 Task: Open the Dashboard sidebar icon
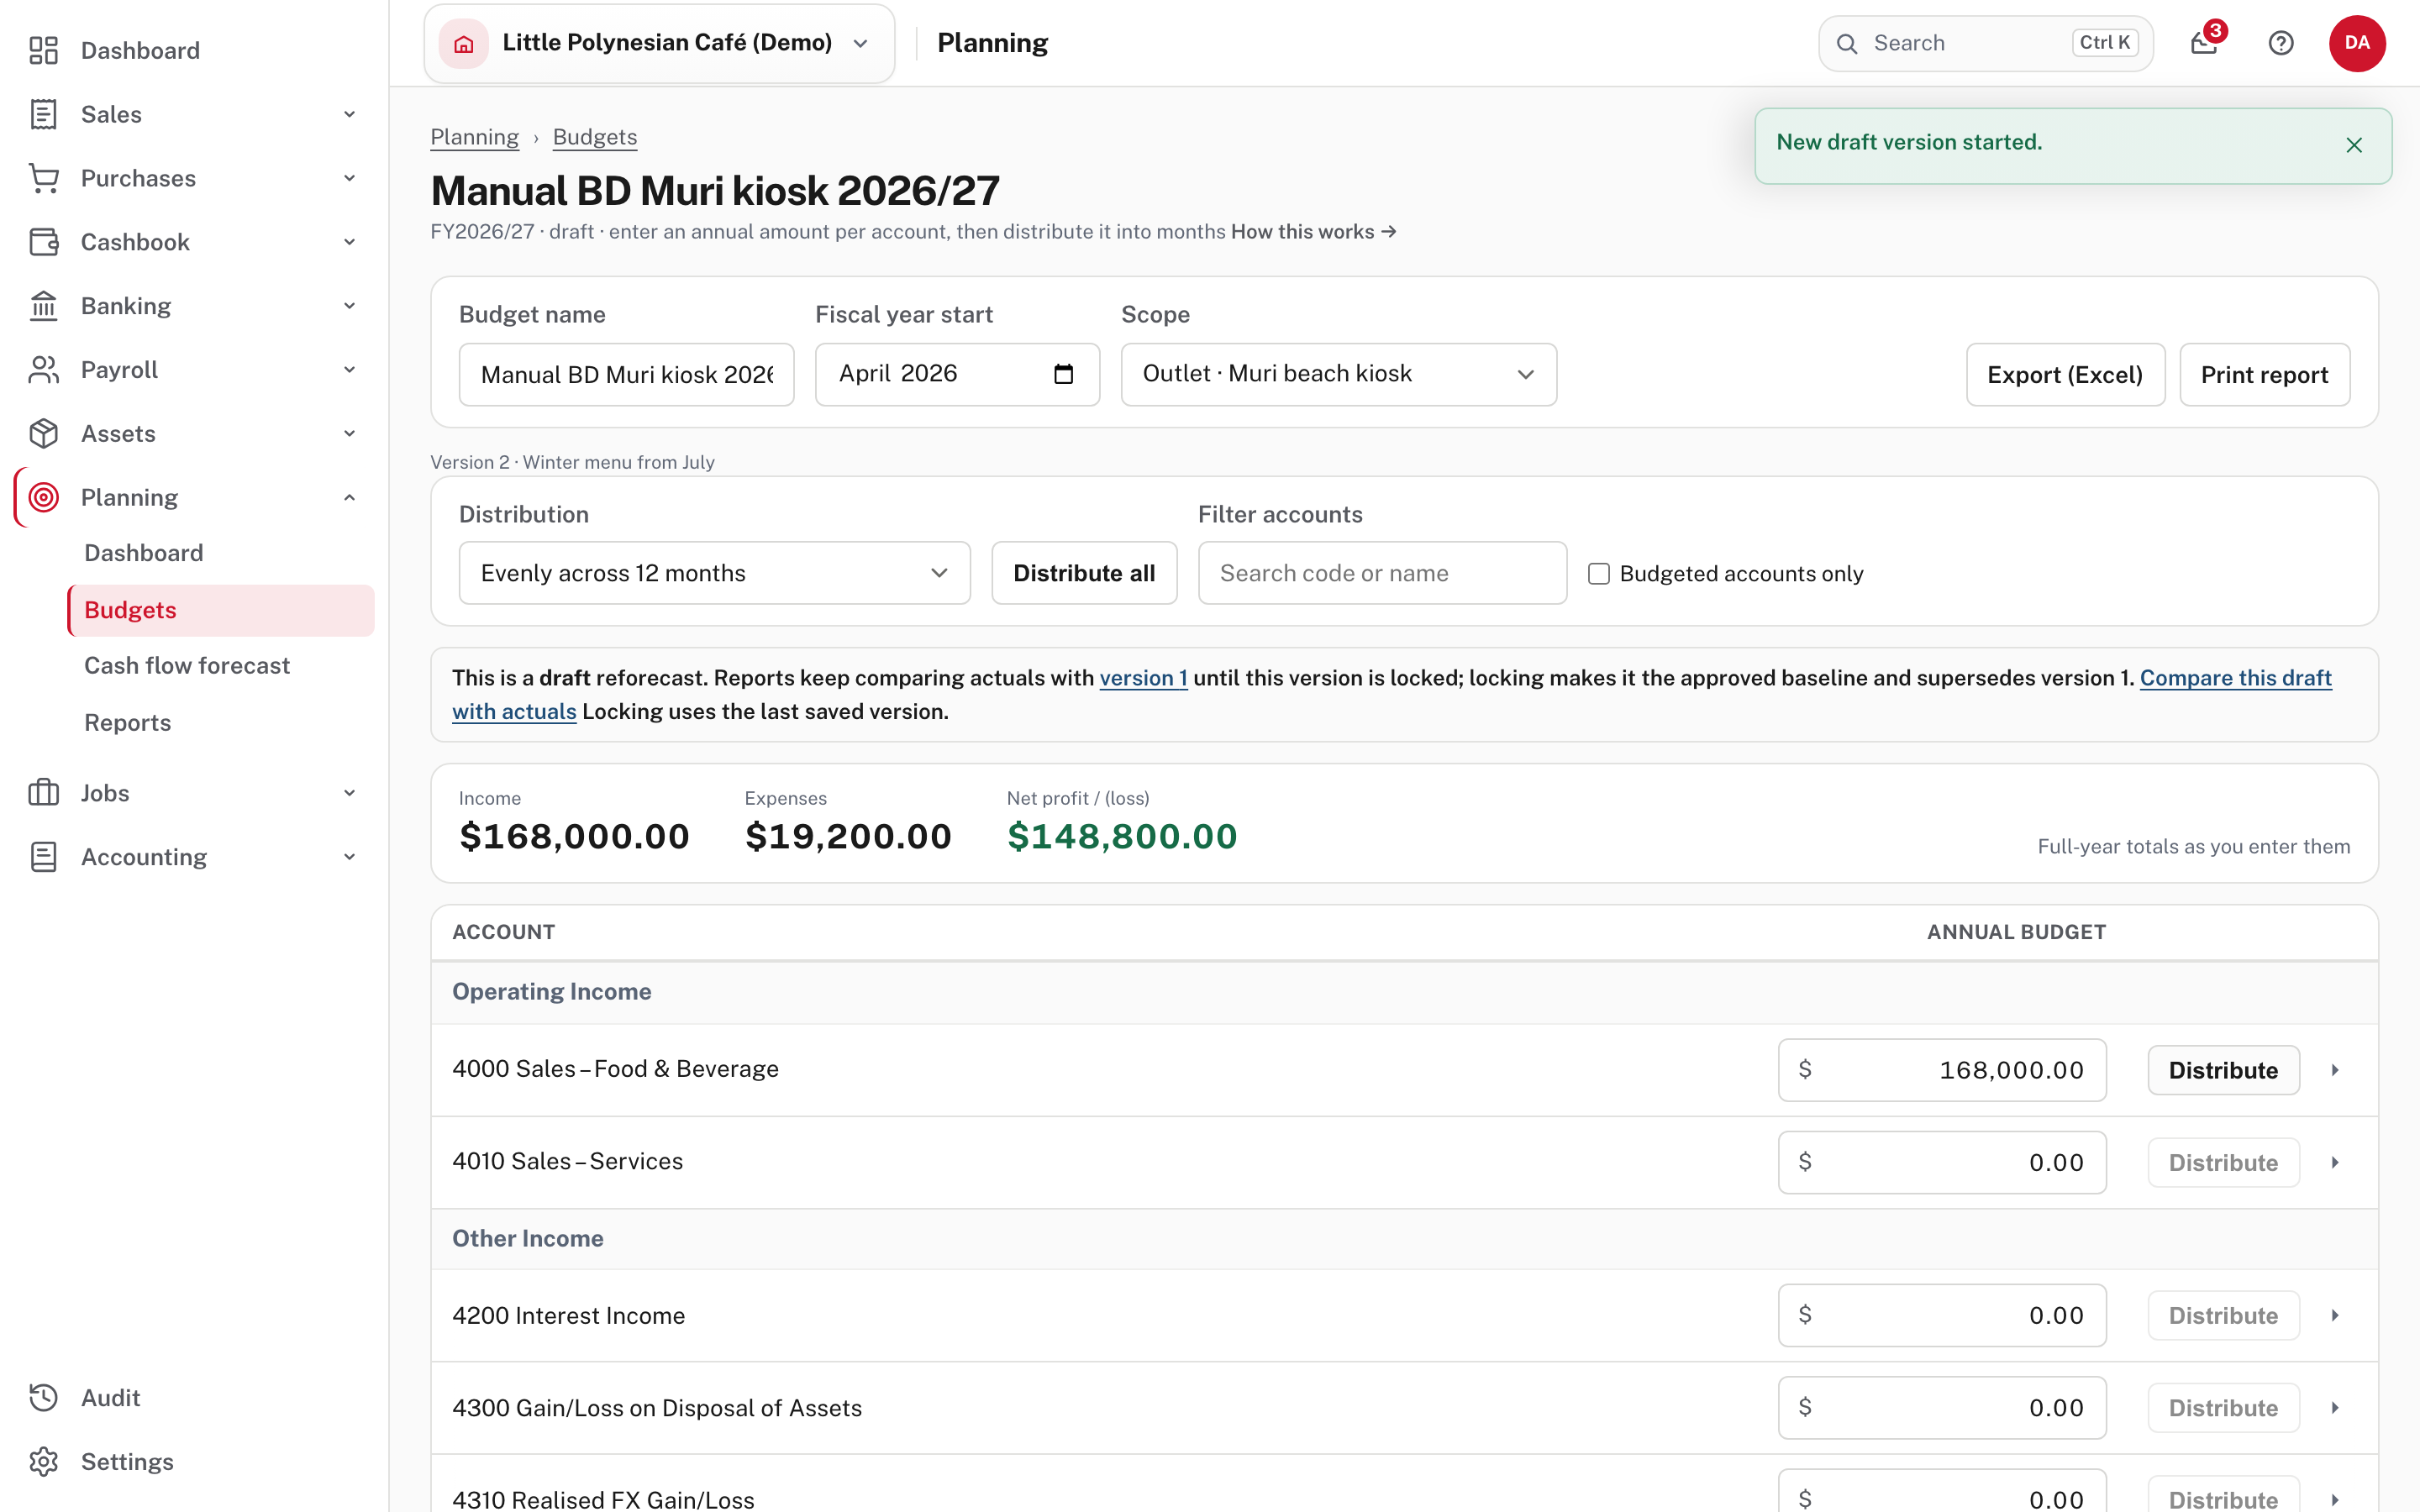43,50
